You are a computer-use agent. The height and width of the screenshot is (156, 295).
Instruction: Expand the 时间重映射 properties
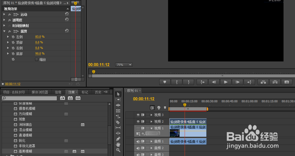4,25
